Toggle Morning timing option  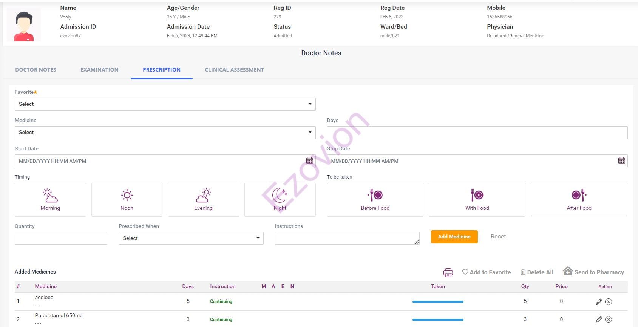coord(50,200)
